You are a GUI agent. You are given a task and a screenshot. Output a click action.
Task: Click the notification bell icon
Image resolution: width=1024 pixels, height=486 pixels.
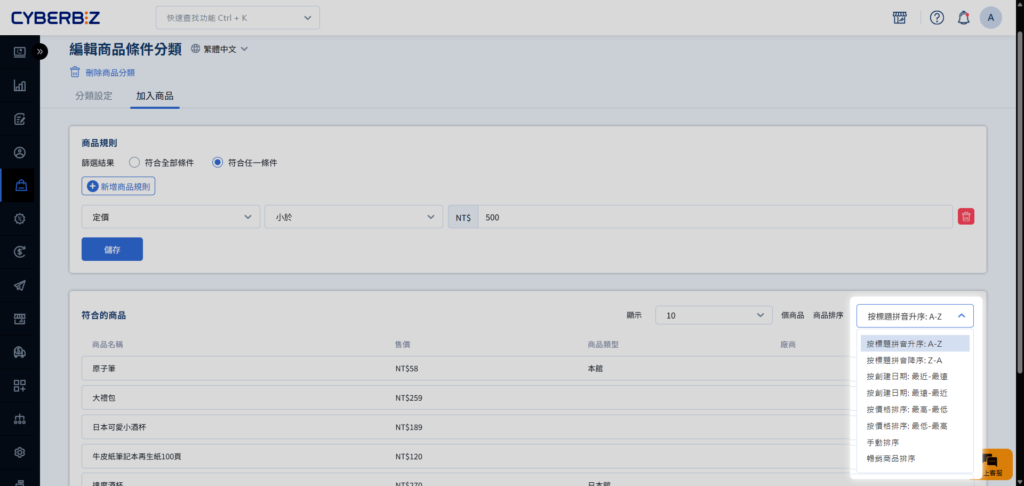963,18
